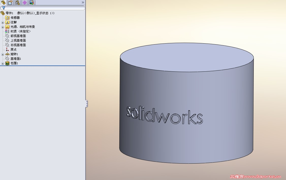
Task: Select the 旋转1 revolve feature icon
Action: coord(7,54)
